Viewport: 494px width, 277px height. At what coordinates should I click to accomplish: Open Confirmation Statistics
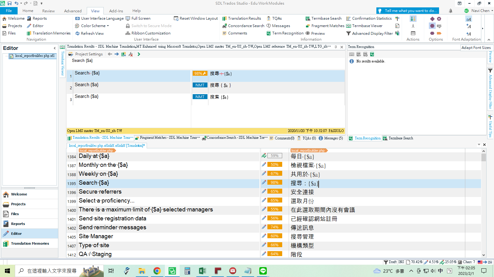(369, 18)
